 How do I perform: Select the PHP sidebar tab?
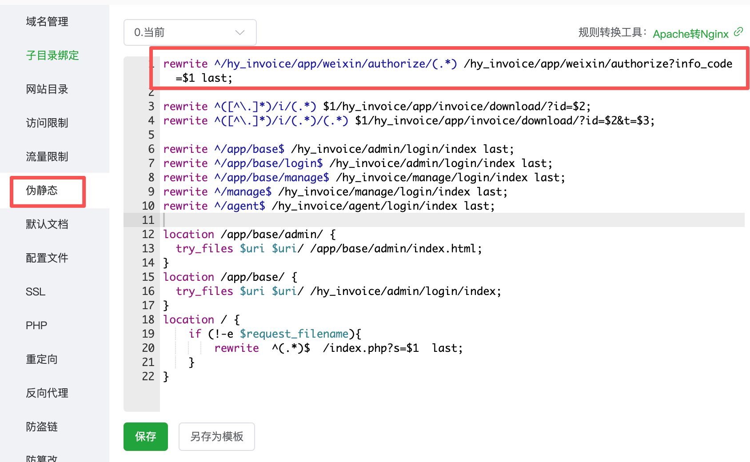pyautogui.click(x=36, y=325)
